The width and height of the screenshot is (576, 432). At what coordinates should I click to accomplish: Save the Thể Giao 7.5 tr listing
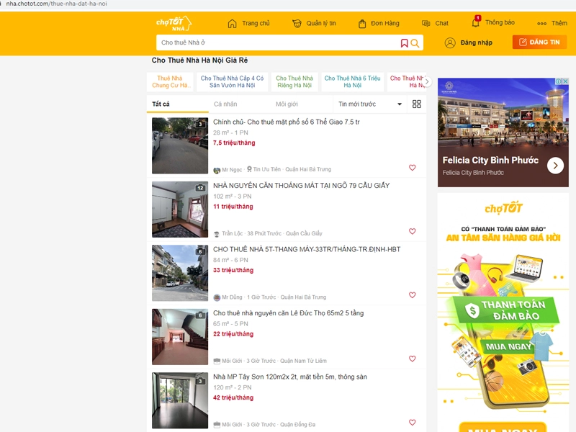[412, 168]
